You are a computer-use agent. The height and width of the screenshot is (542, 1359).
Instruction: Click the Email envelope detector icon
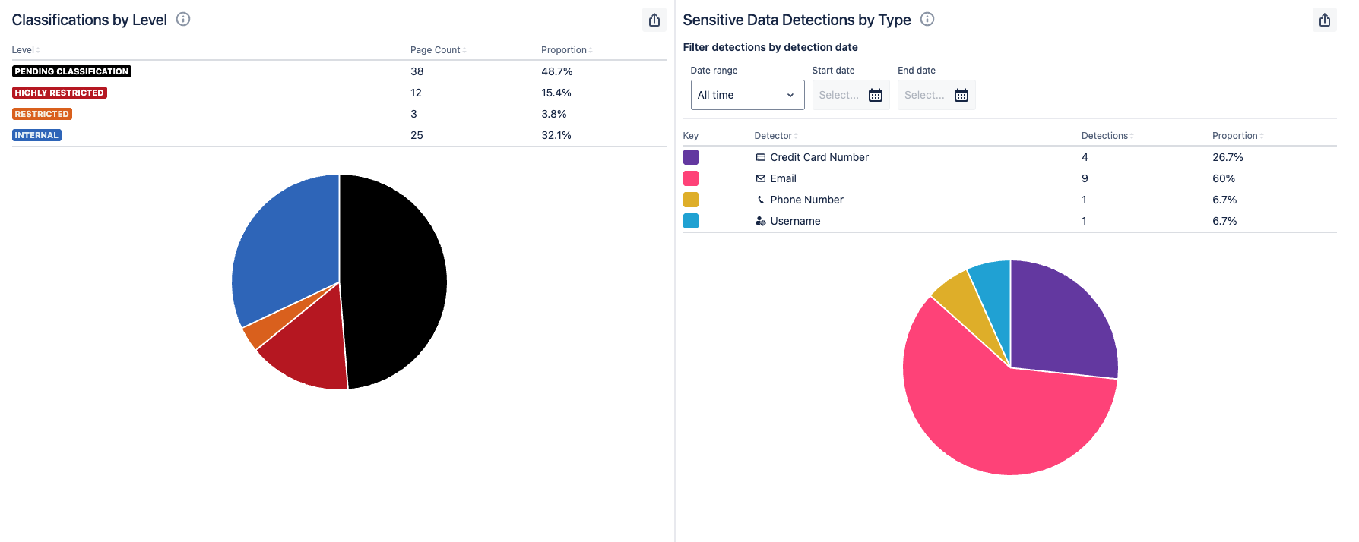click(x=760, y=178)
